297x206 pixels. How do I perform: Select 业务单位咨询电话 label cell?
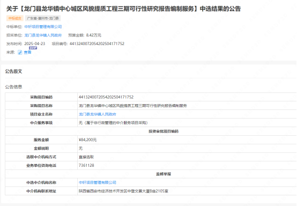tap(41, 165)
